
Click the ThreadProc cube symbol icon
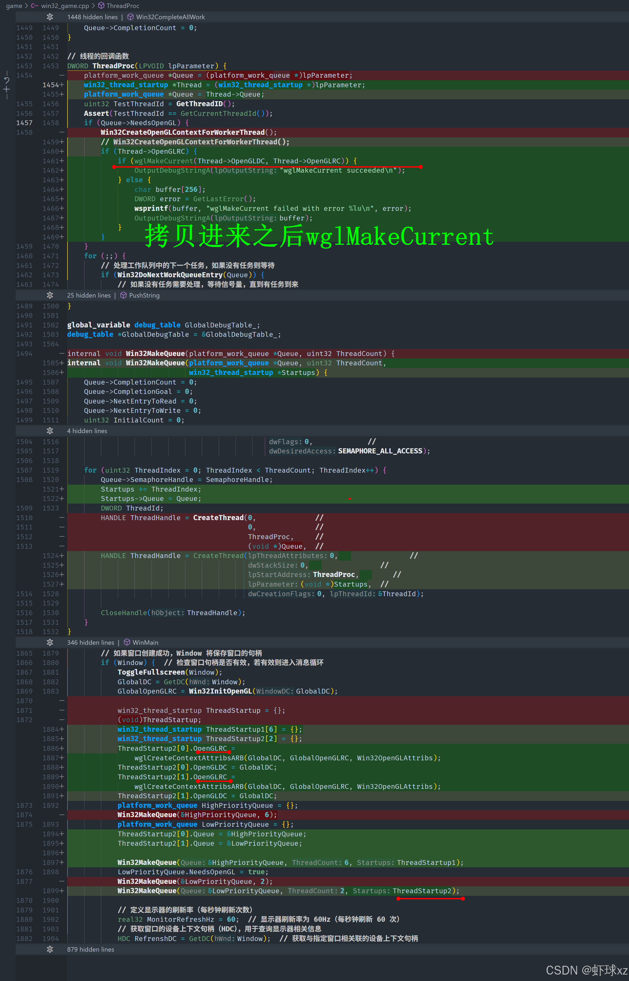click(101, 6)
